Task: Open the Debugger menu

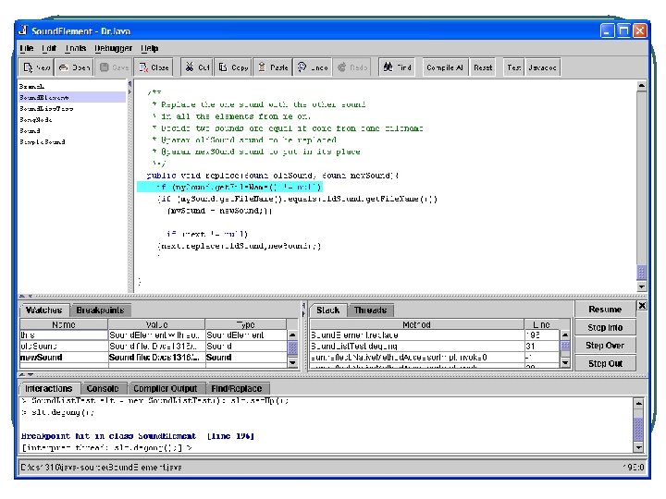Action: (113, 48)
